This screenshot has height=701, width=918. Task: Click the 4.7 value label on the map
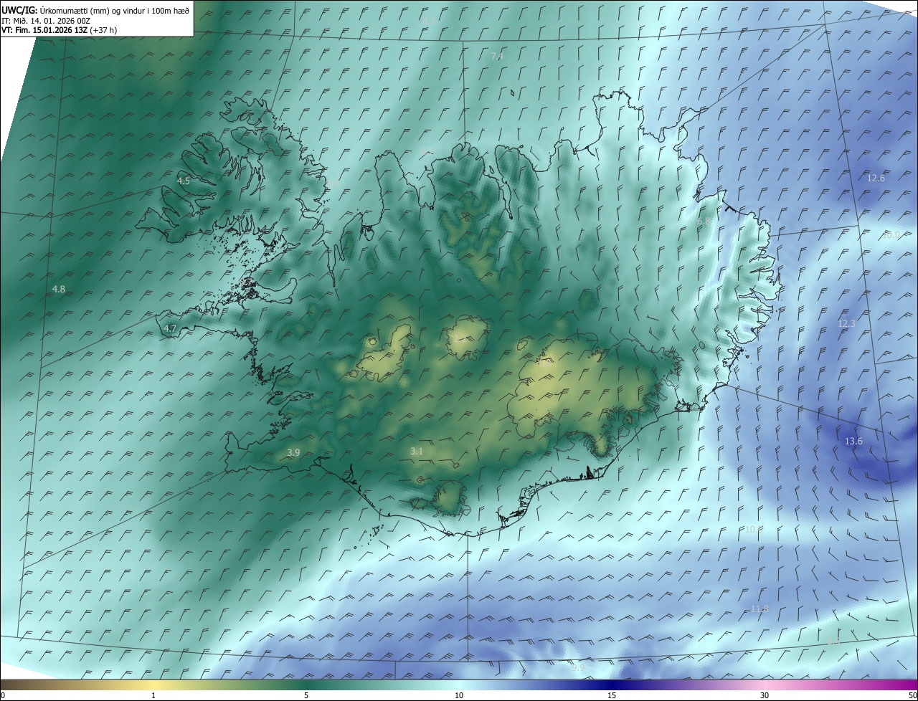(x=170, y=329)
